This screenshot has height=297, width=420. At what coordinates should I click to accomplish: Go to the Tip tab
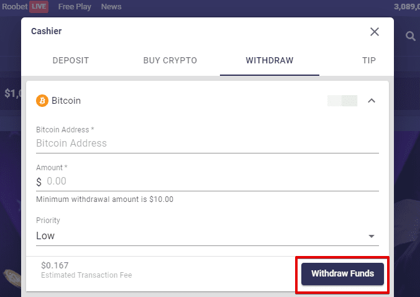[369, 60]
